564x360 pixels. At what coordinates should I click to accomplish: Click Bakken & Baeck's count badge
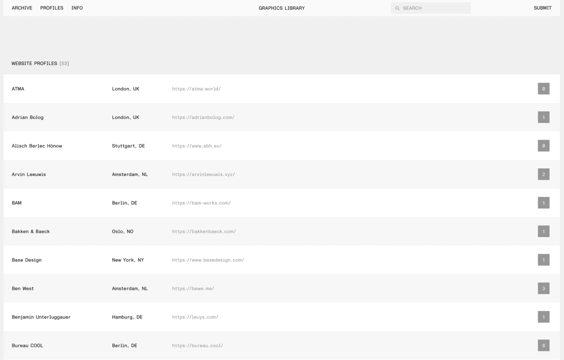pos(543,231)
